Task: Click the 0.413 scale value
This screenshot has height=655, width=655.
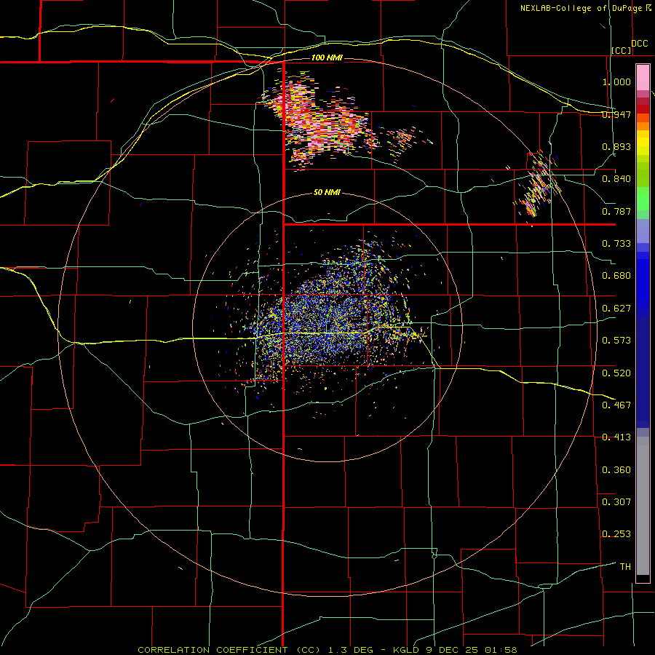Action: point(616,437)
